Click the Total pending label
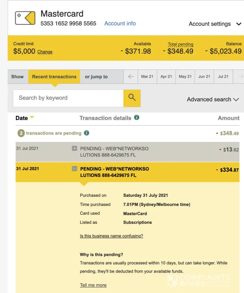This screenshot has height=293, width=244. [180, 44]
